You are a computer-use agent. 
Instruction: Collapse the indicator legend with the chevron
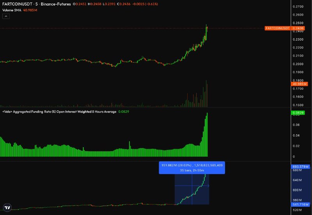tap(6, 16)
